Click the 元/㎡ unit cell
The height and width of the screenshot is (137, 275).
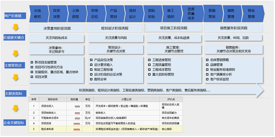pyautogui.click(x=88, y=118)
